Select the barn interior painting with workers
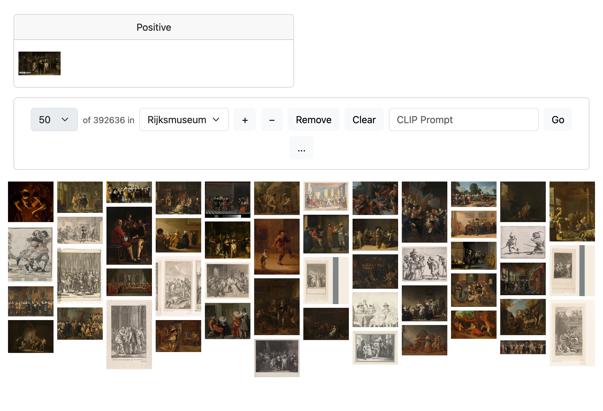This screenshot has height=411, width=603. click(x=572, y=211)
